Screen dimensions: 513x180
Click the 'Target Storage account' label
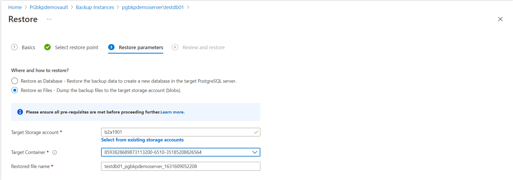(35, 132)
